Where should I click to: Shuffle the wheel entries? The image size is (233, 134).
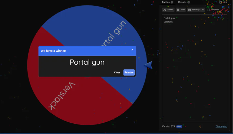168,10
